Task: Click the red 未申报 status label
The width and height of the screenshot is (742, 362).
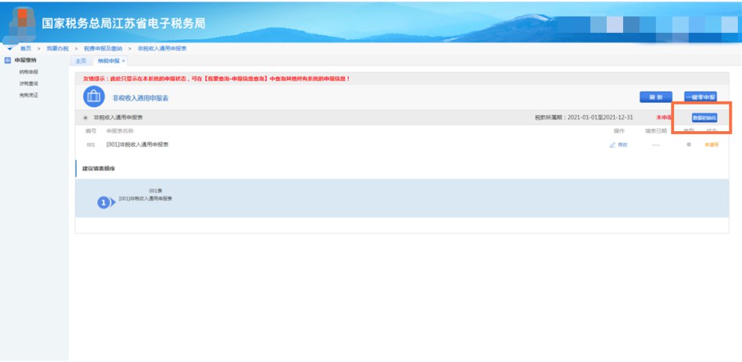Action: 664,117
